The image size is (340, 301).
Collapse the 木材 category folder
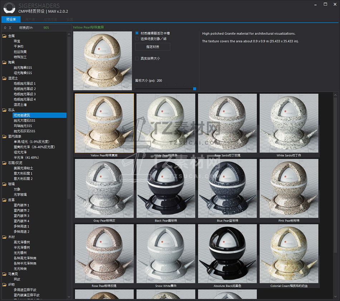pyautogui.click(x=4, y=237)
